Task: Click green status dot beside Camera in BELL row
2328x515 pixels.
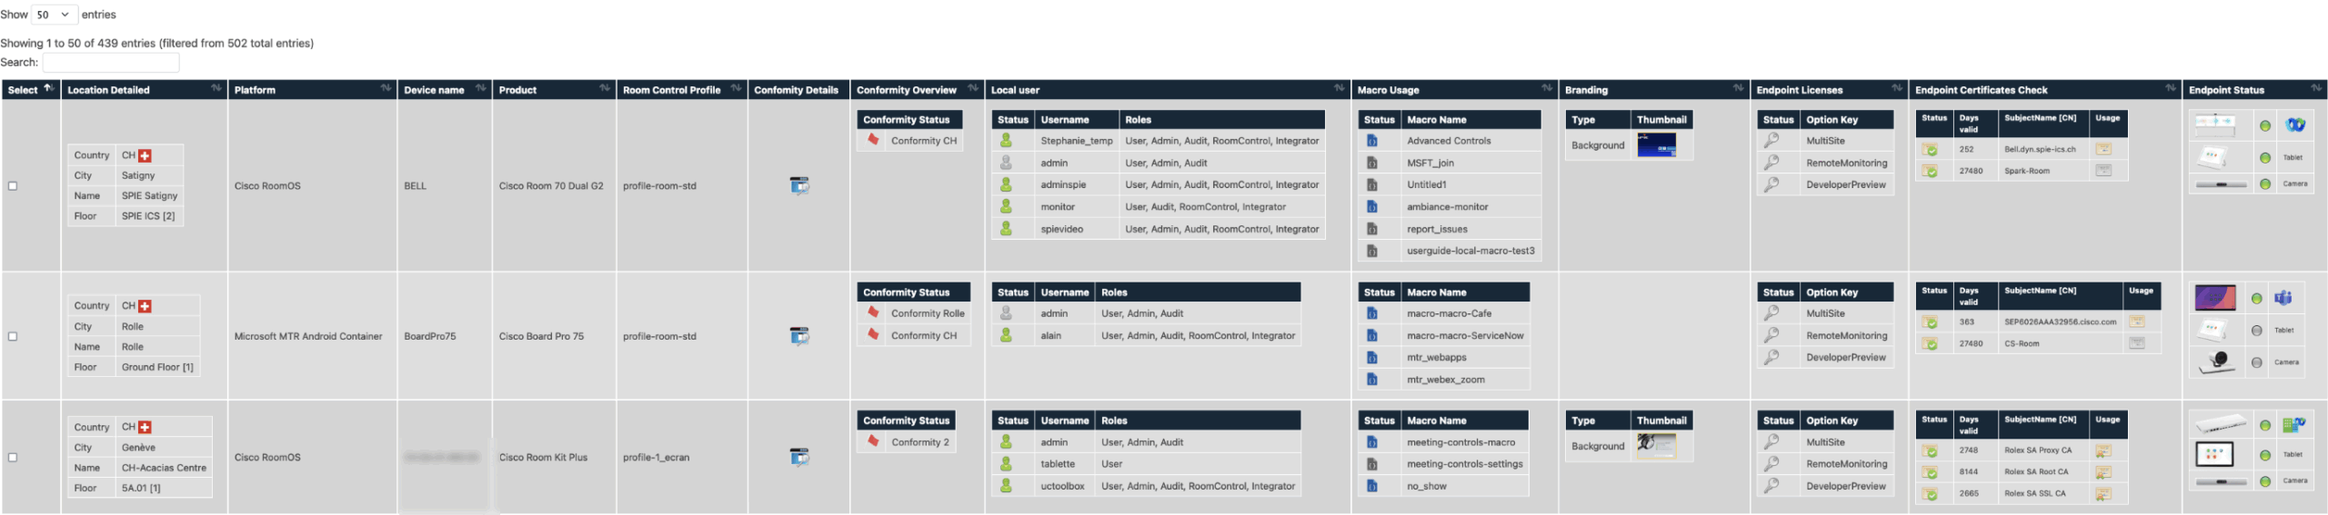Action: [x=2264, y=183]
